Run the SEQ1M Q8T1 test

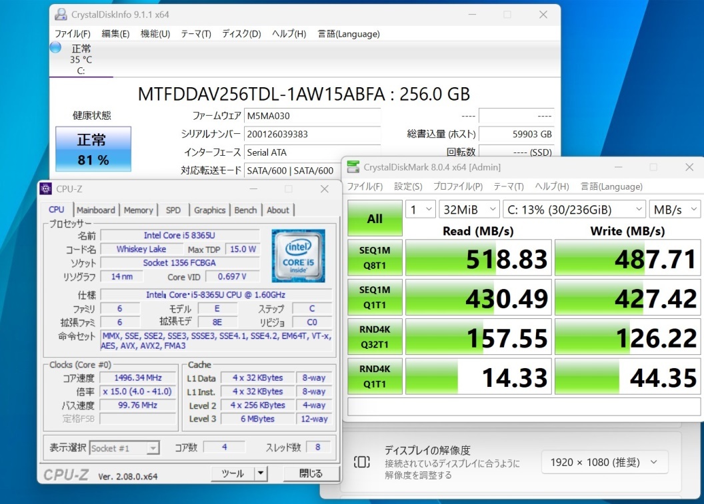tap(375, 258)
